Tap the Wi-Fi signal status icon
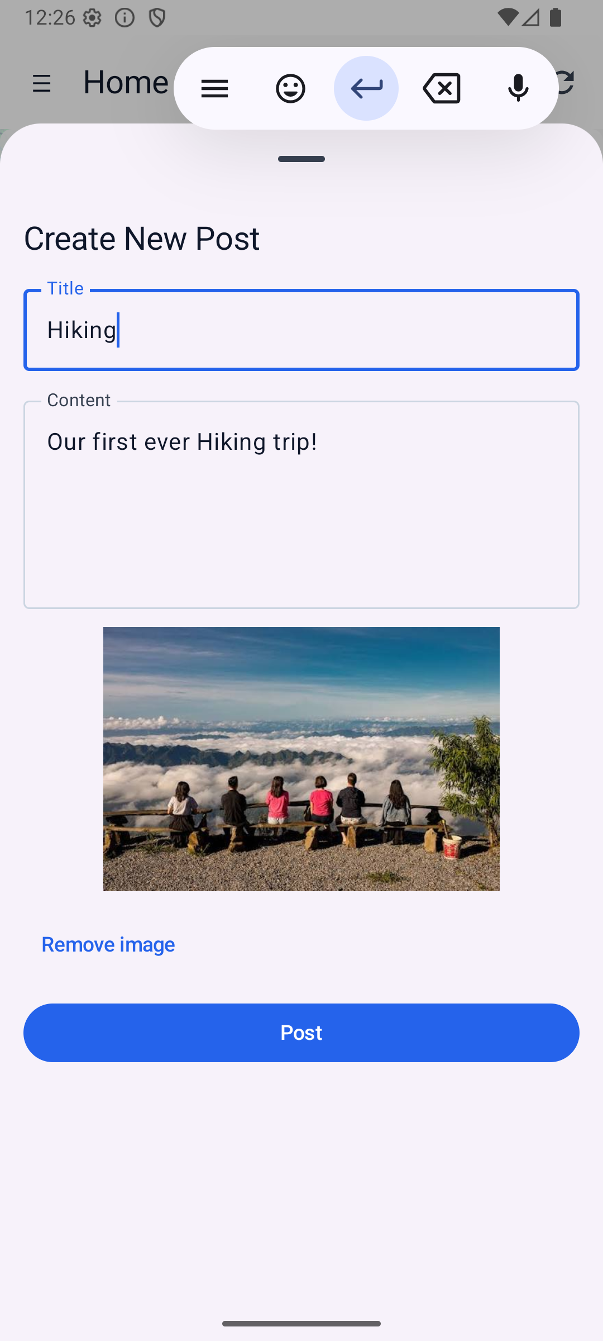Image resolution: width=603 pixels, height=1341 pixels. point(507,18)
